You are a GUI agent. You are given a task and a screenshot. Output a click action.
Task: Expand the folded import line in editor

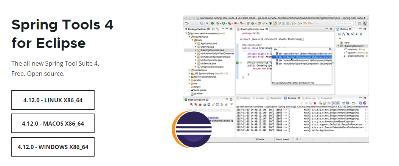point(241,39)
